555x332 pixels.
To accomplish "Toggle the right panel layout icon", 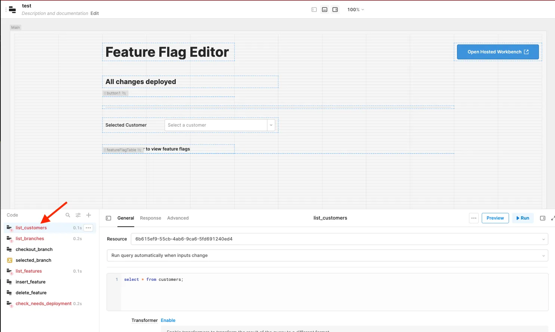I will [x=335, y=10].
